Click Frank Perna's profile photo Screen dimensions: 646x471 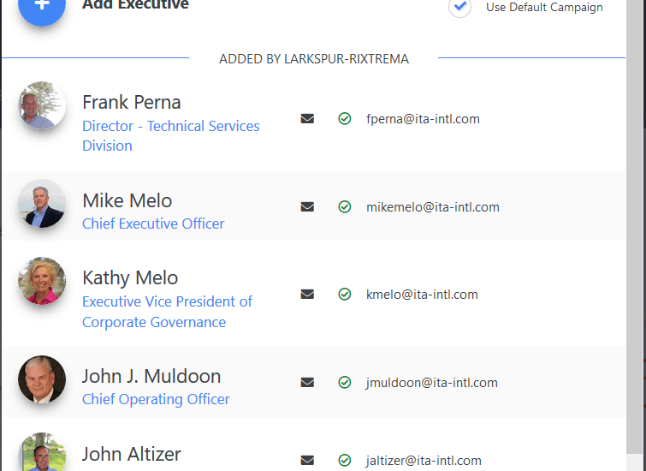point(42,106)
